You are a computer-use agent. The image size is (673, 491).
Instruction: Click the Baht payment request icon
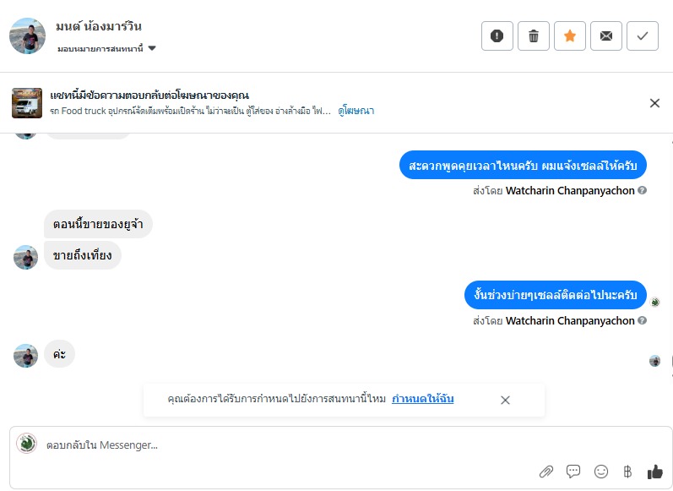point(627,472)
